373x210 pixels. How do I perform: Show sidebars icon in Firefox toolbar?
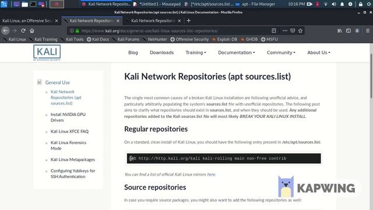click(x=349, y=30)
